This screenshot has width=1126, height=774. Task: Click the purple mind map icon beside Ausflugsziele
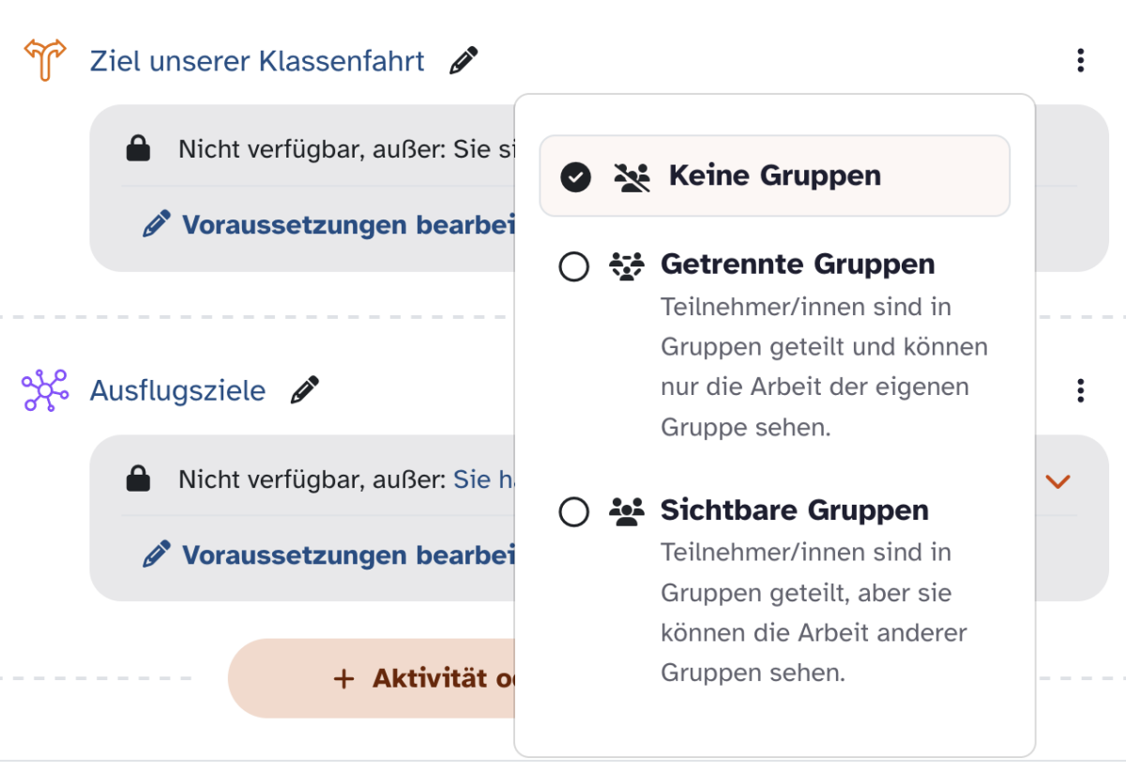[45, 390]
